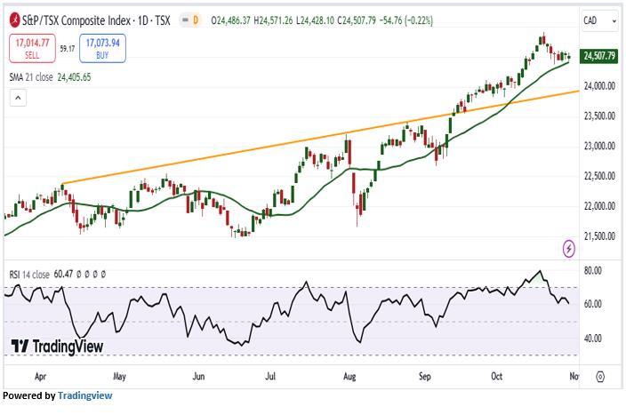Select the SMA 21 close indicator legend
This screenshot has height=415, width=626.
(31, 77)
